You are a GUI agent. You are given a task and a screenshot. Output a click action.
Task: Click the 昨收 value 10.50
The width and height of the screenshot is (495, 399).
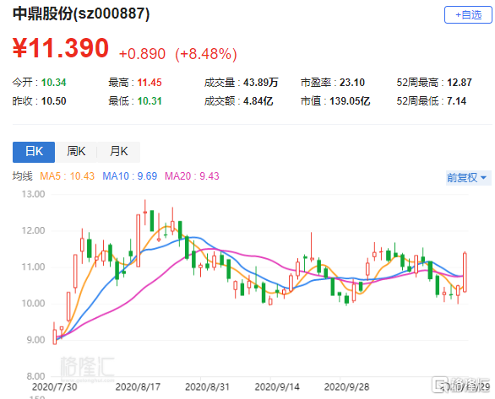pos(54,101)
